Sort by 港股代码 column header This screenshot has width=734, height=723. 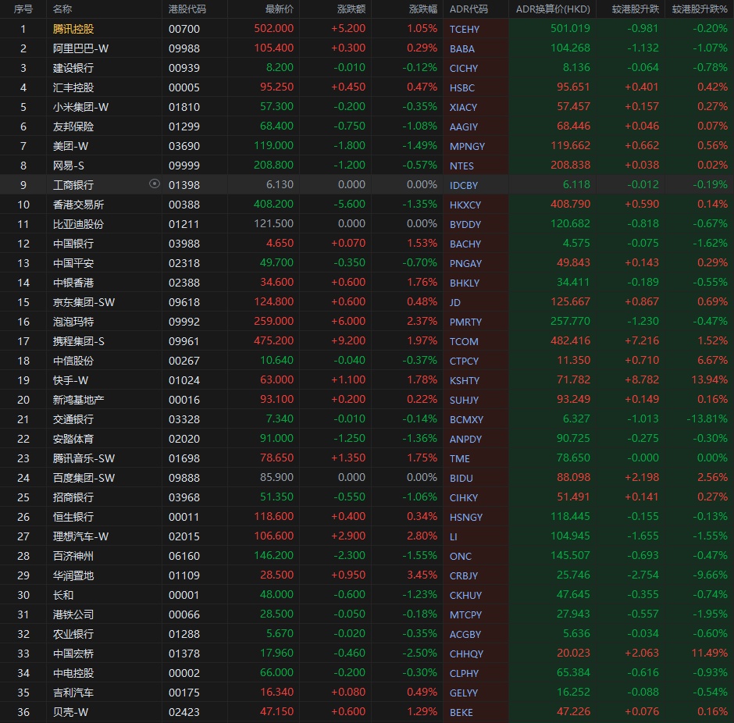[187, 9]
